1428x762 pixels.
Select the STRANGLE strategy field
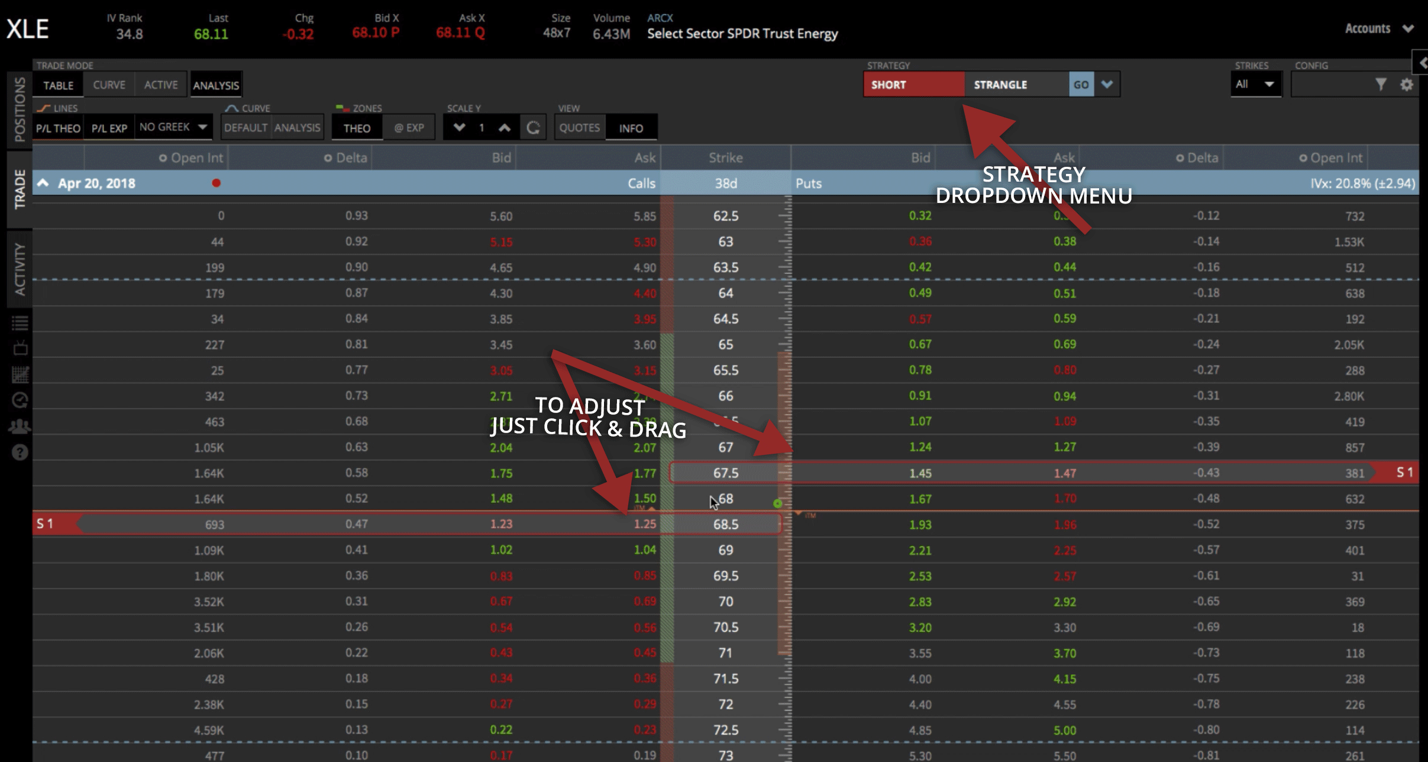(1016, 85)
